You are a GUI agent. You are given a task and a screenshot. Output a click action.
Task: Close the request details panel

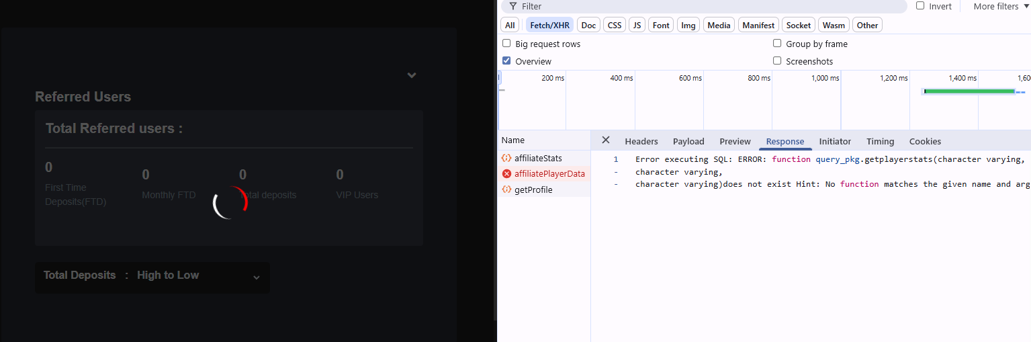(x=606, y=140)
